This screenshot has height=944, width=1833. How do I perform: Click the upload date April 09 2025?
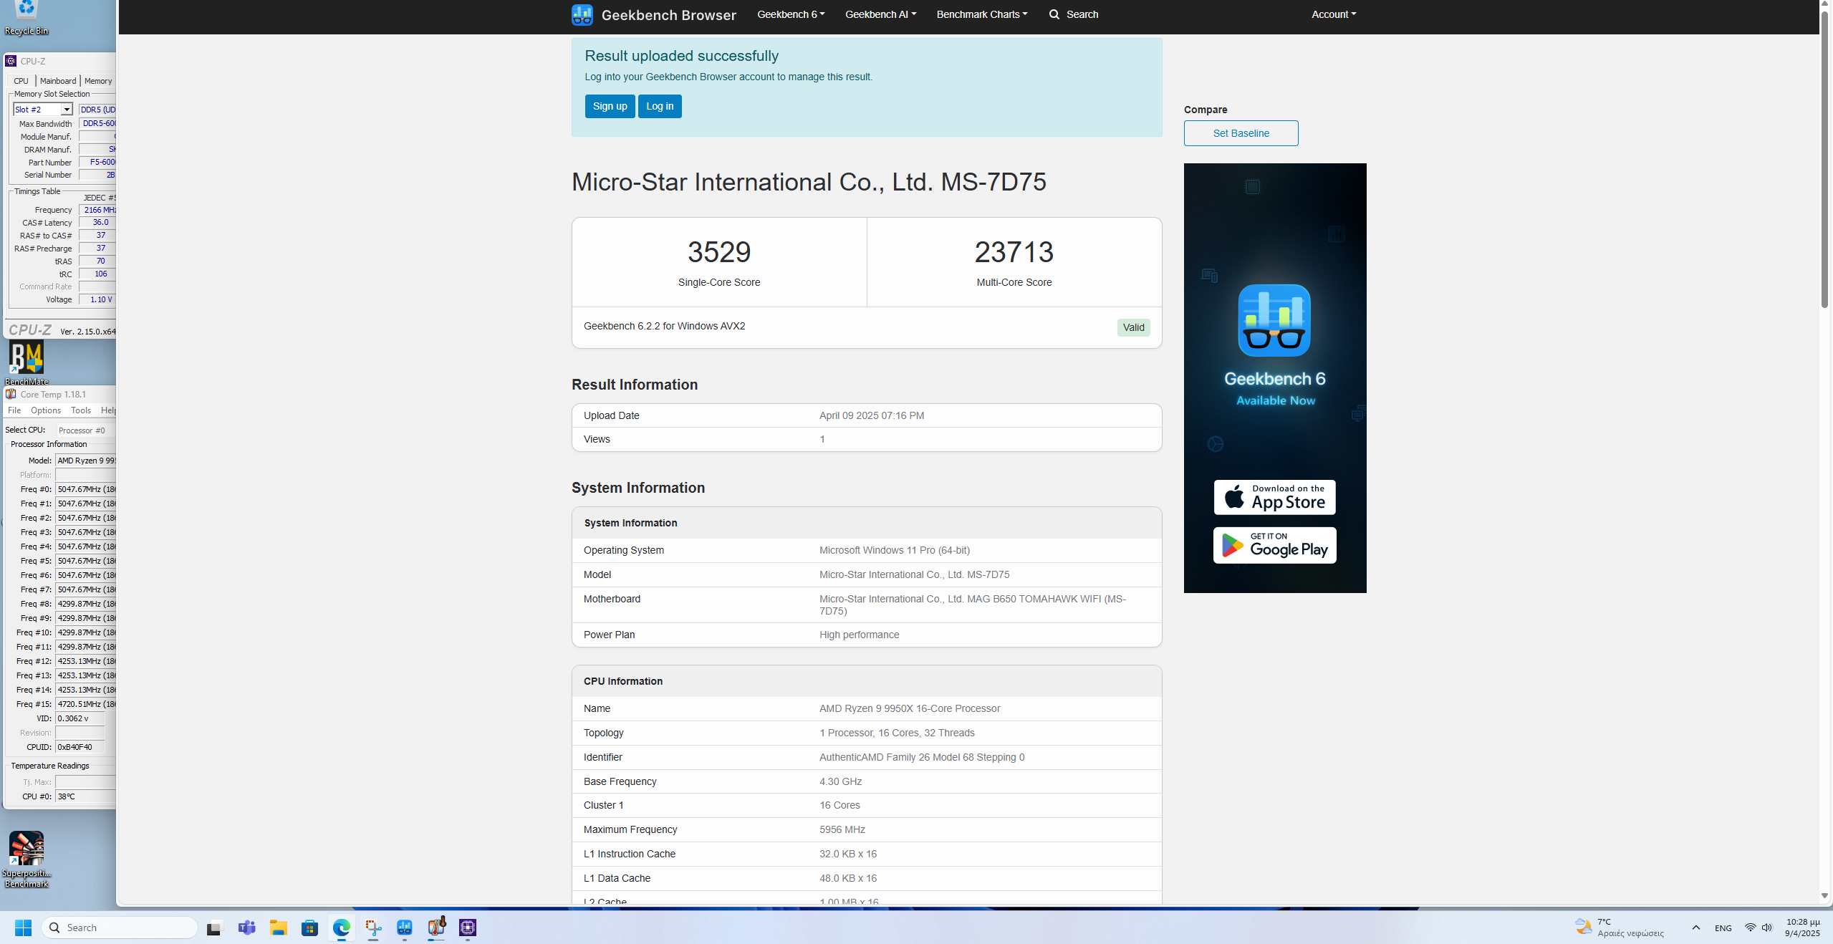click(872, 415)
